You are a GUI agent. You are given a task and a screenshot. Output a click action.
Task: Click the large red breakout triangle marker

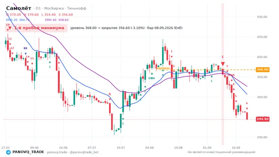coord(223,64)
